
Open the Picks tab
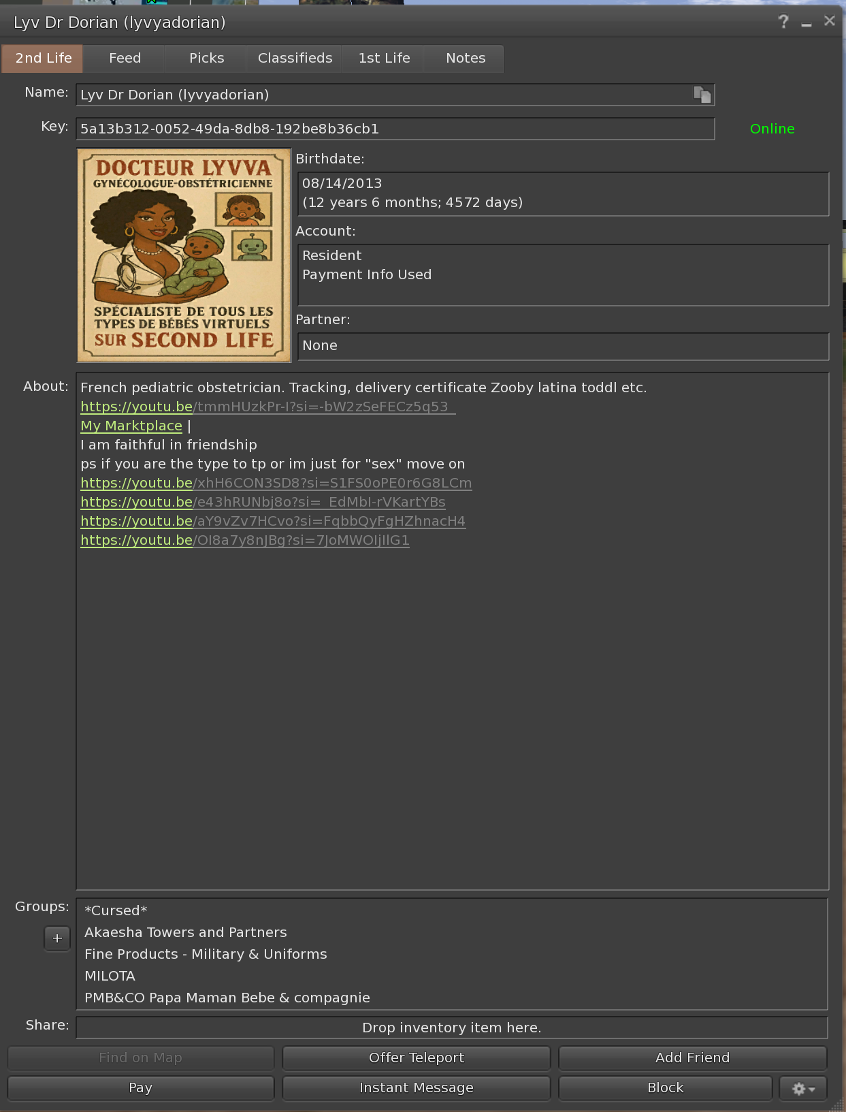pos(206,59)
